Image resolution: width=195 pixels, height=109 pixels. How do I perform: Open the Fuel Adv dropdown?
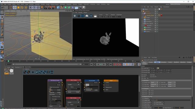tap(154, 84)
